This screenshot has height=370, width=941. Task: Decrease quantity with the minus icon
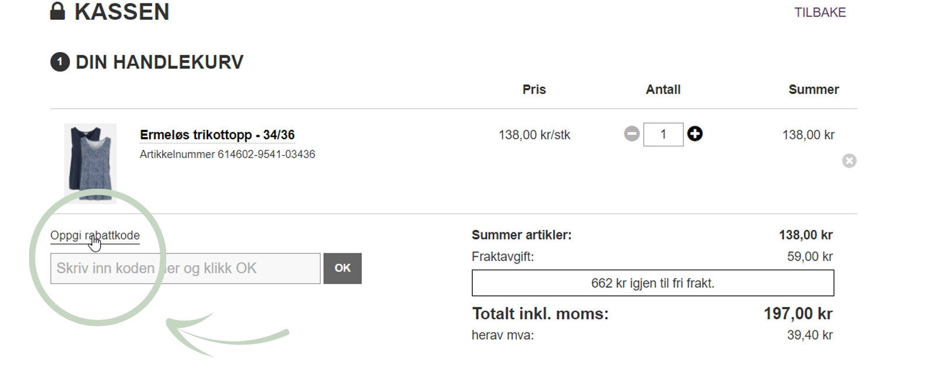pos(631,134)
